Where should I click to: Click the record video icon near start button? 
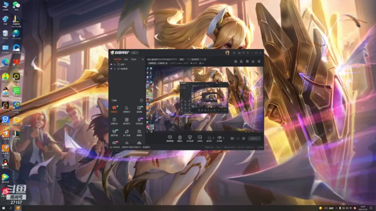click(232, 138)
